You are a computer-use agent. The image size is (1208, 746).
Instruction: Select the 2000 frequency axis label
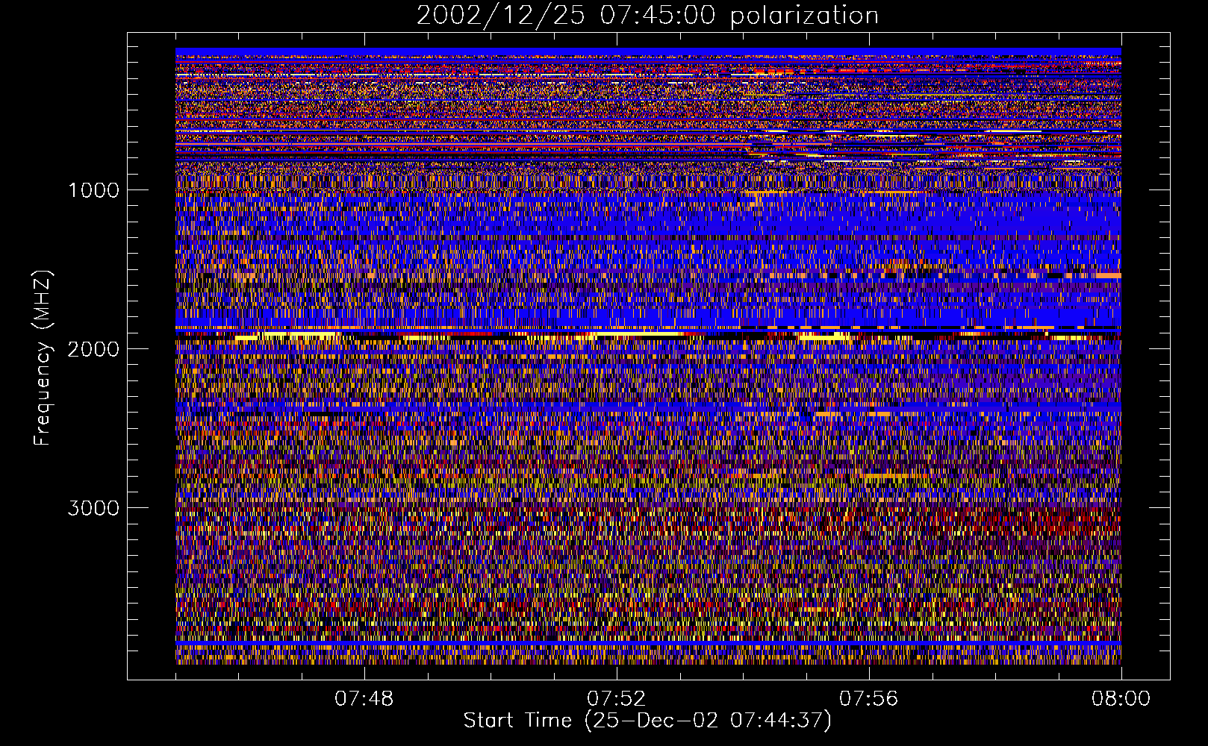pos(93,349)
